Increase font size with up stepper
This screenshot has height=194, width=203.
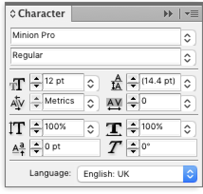tap(37, 78)
